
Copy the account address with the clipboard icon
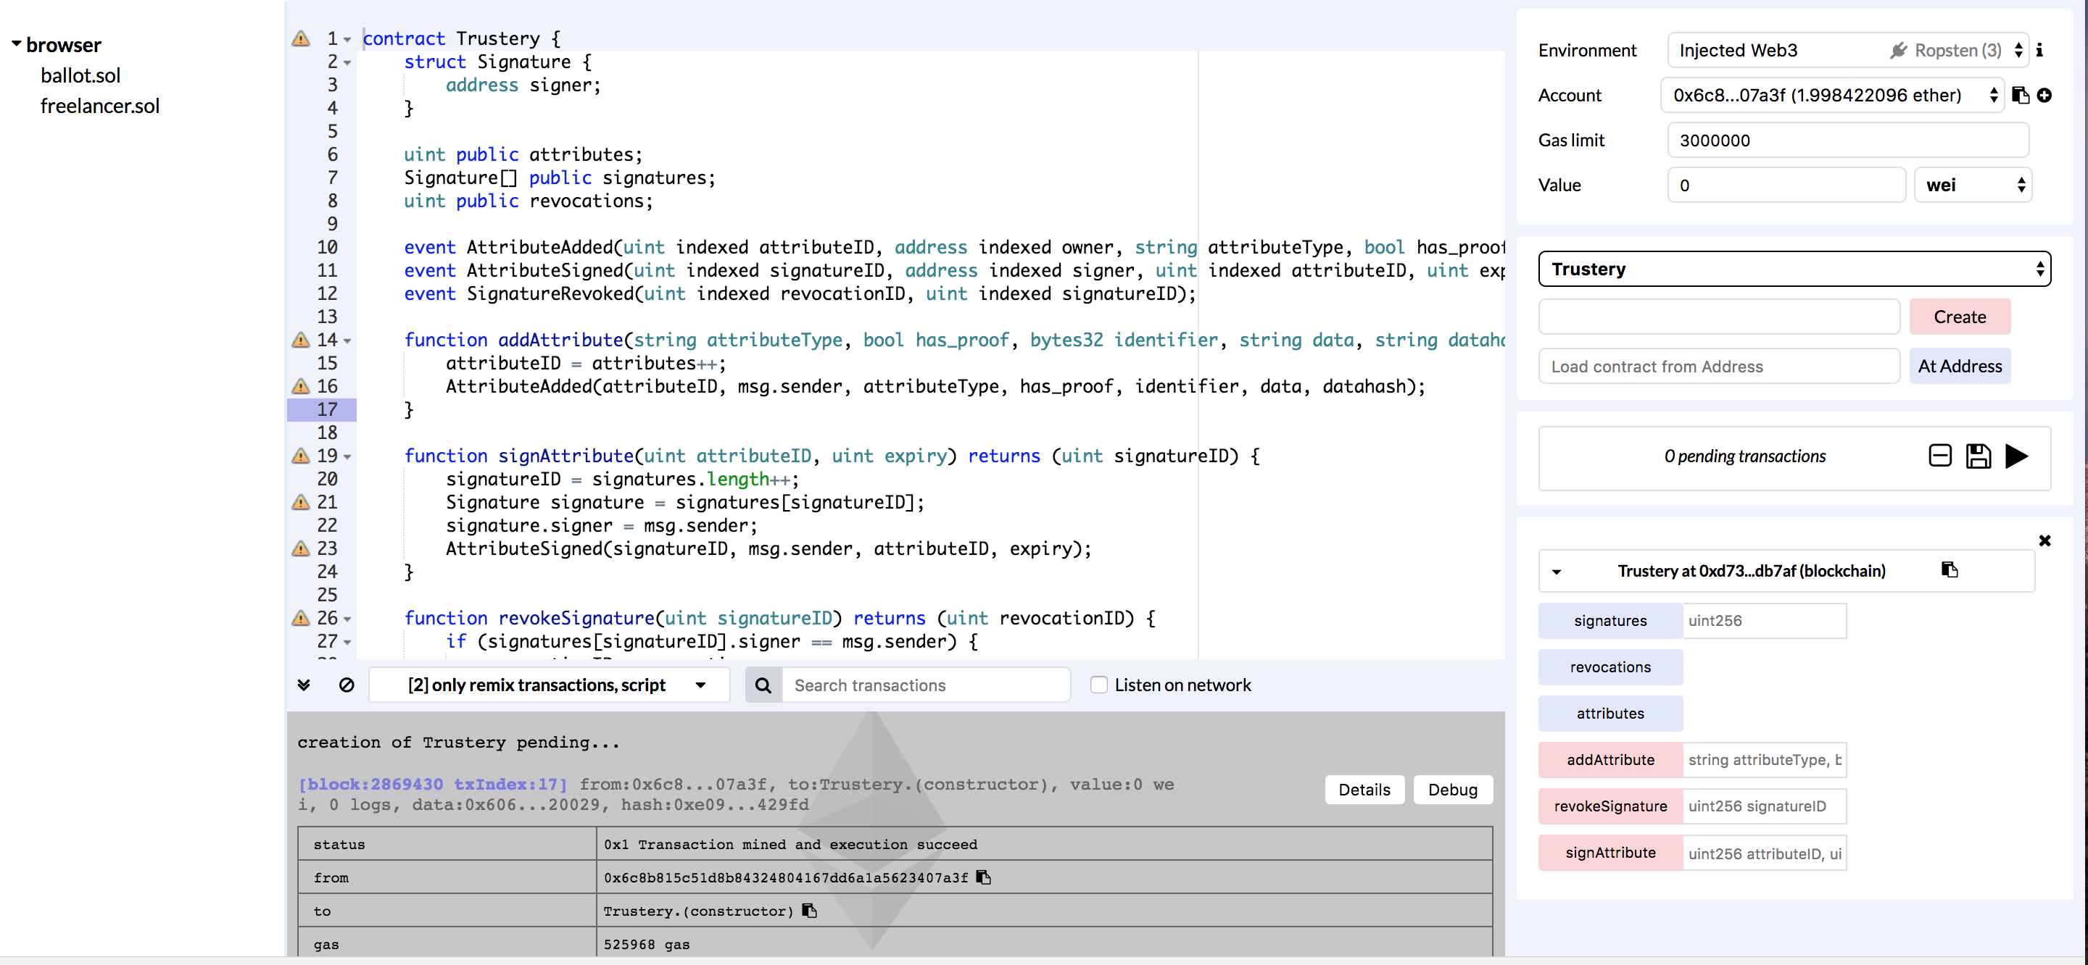coord(2020,96)
